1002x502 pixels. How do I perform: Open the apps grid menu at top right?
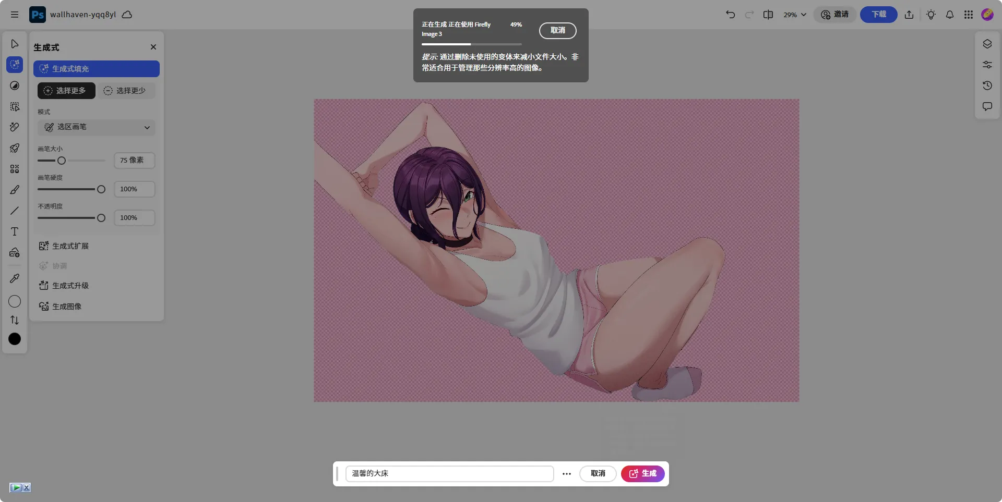tap(969, 15)
